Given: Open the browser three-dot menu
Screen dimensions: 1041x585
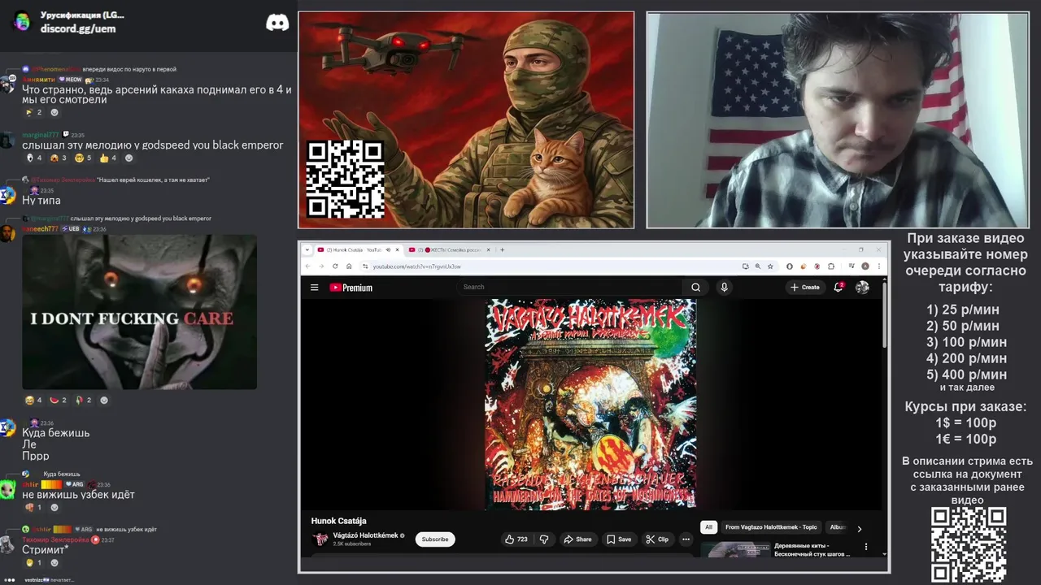Looking at the screenshot, I should [x=878, y=266].
